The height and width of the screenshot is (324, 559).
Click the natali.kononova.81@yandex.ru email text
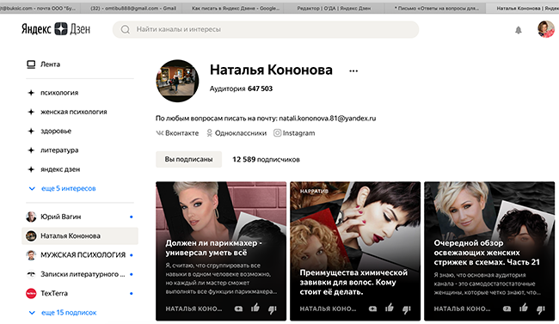click(x=328, y=119)
